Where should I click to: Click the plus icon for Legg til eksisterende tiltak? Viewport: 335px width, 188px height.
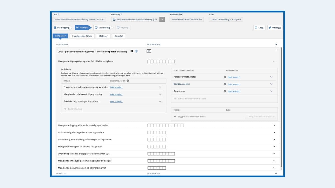(175, 117)
